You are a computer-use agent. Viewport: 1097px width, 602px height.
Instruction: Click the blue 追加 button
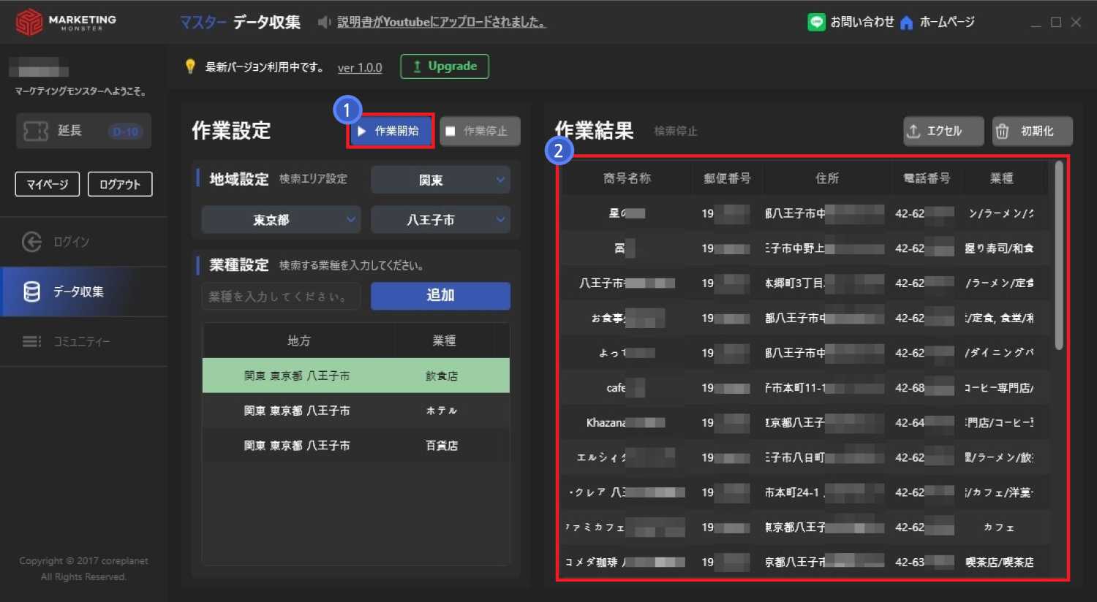click(x=440, y=295)
